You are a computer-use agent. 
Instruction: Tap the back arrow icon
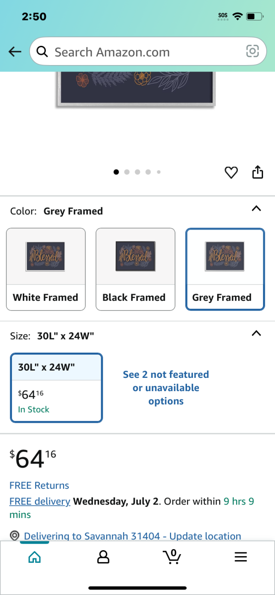(15, 52)
